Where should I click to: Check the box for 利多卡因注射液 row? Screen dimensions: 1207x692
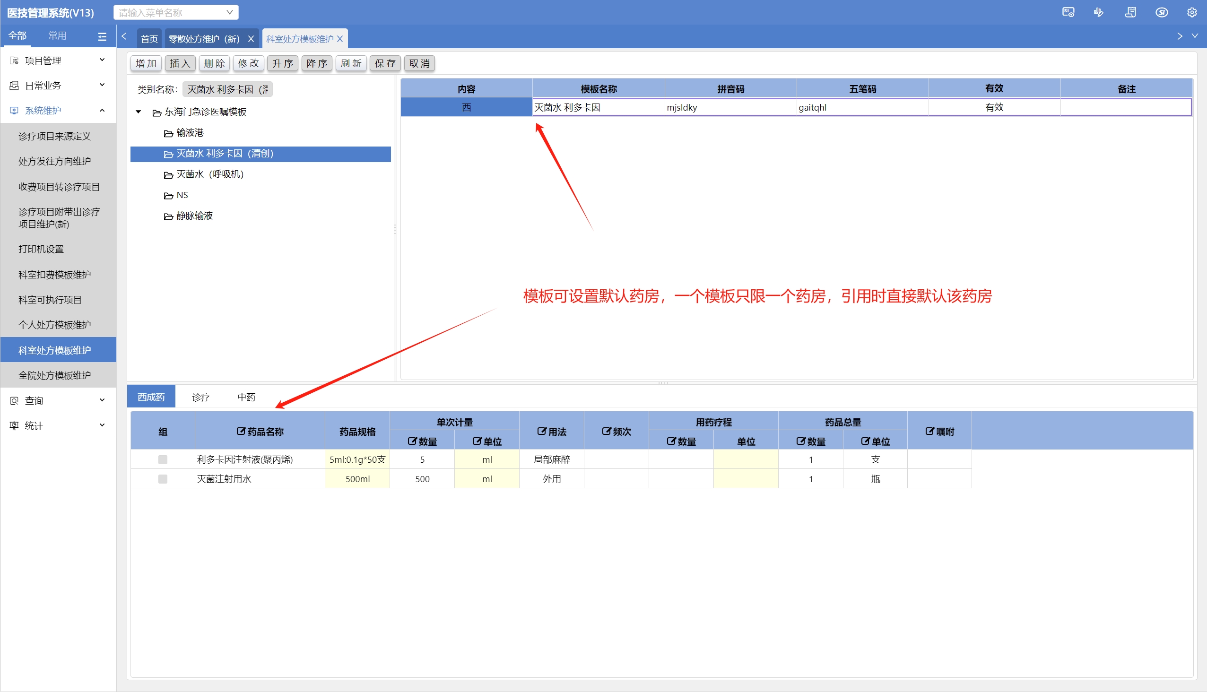pos(163,459)
